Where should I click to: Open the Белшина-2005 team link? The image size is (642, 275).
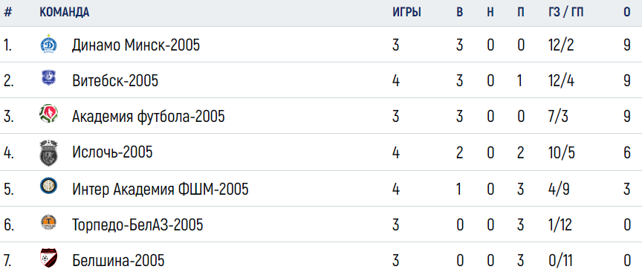[118, 260]
